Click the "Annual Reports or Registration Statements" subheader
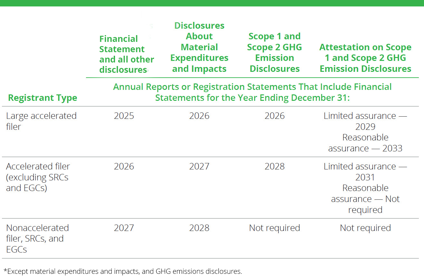Image resolution: width=424 pixels, height=278 pixels. [x=252, y=92]
